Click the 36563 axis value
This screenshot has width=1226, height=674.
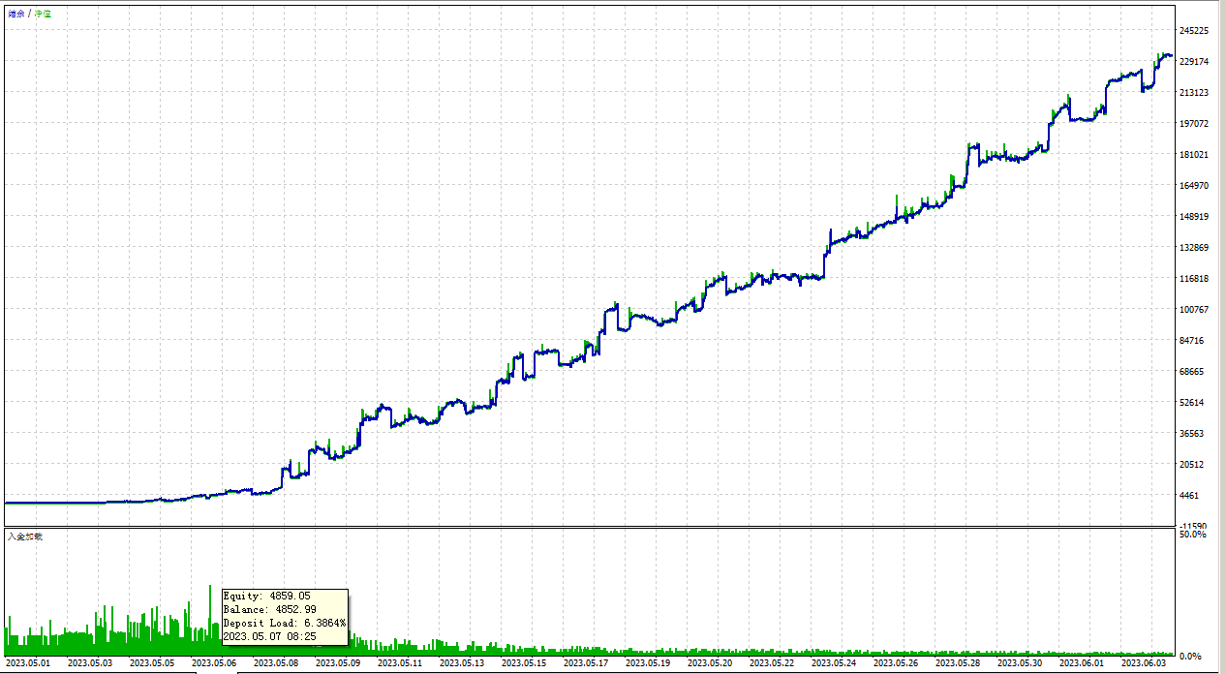coord(1192,434)
